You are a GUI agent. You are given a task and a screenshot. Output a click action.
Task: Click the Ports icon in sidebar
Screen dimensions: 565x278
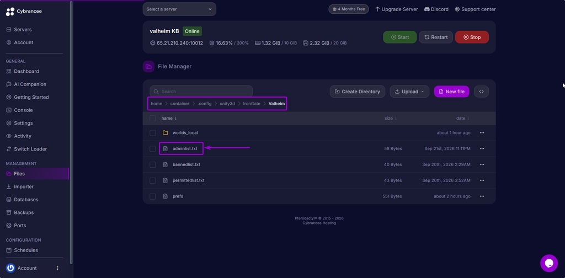(9, 226)
